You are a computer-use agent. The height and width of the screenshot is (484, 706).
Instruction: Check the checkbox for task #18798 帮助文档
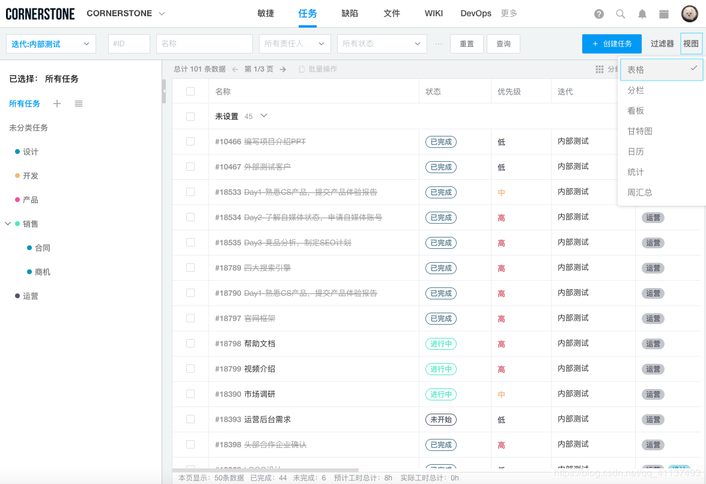pyautogui.click(x=190, y=343)
